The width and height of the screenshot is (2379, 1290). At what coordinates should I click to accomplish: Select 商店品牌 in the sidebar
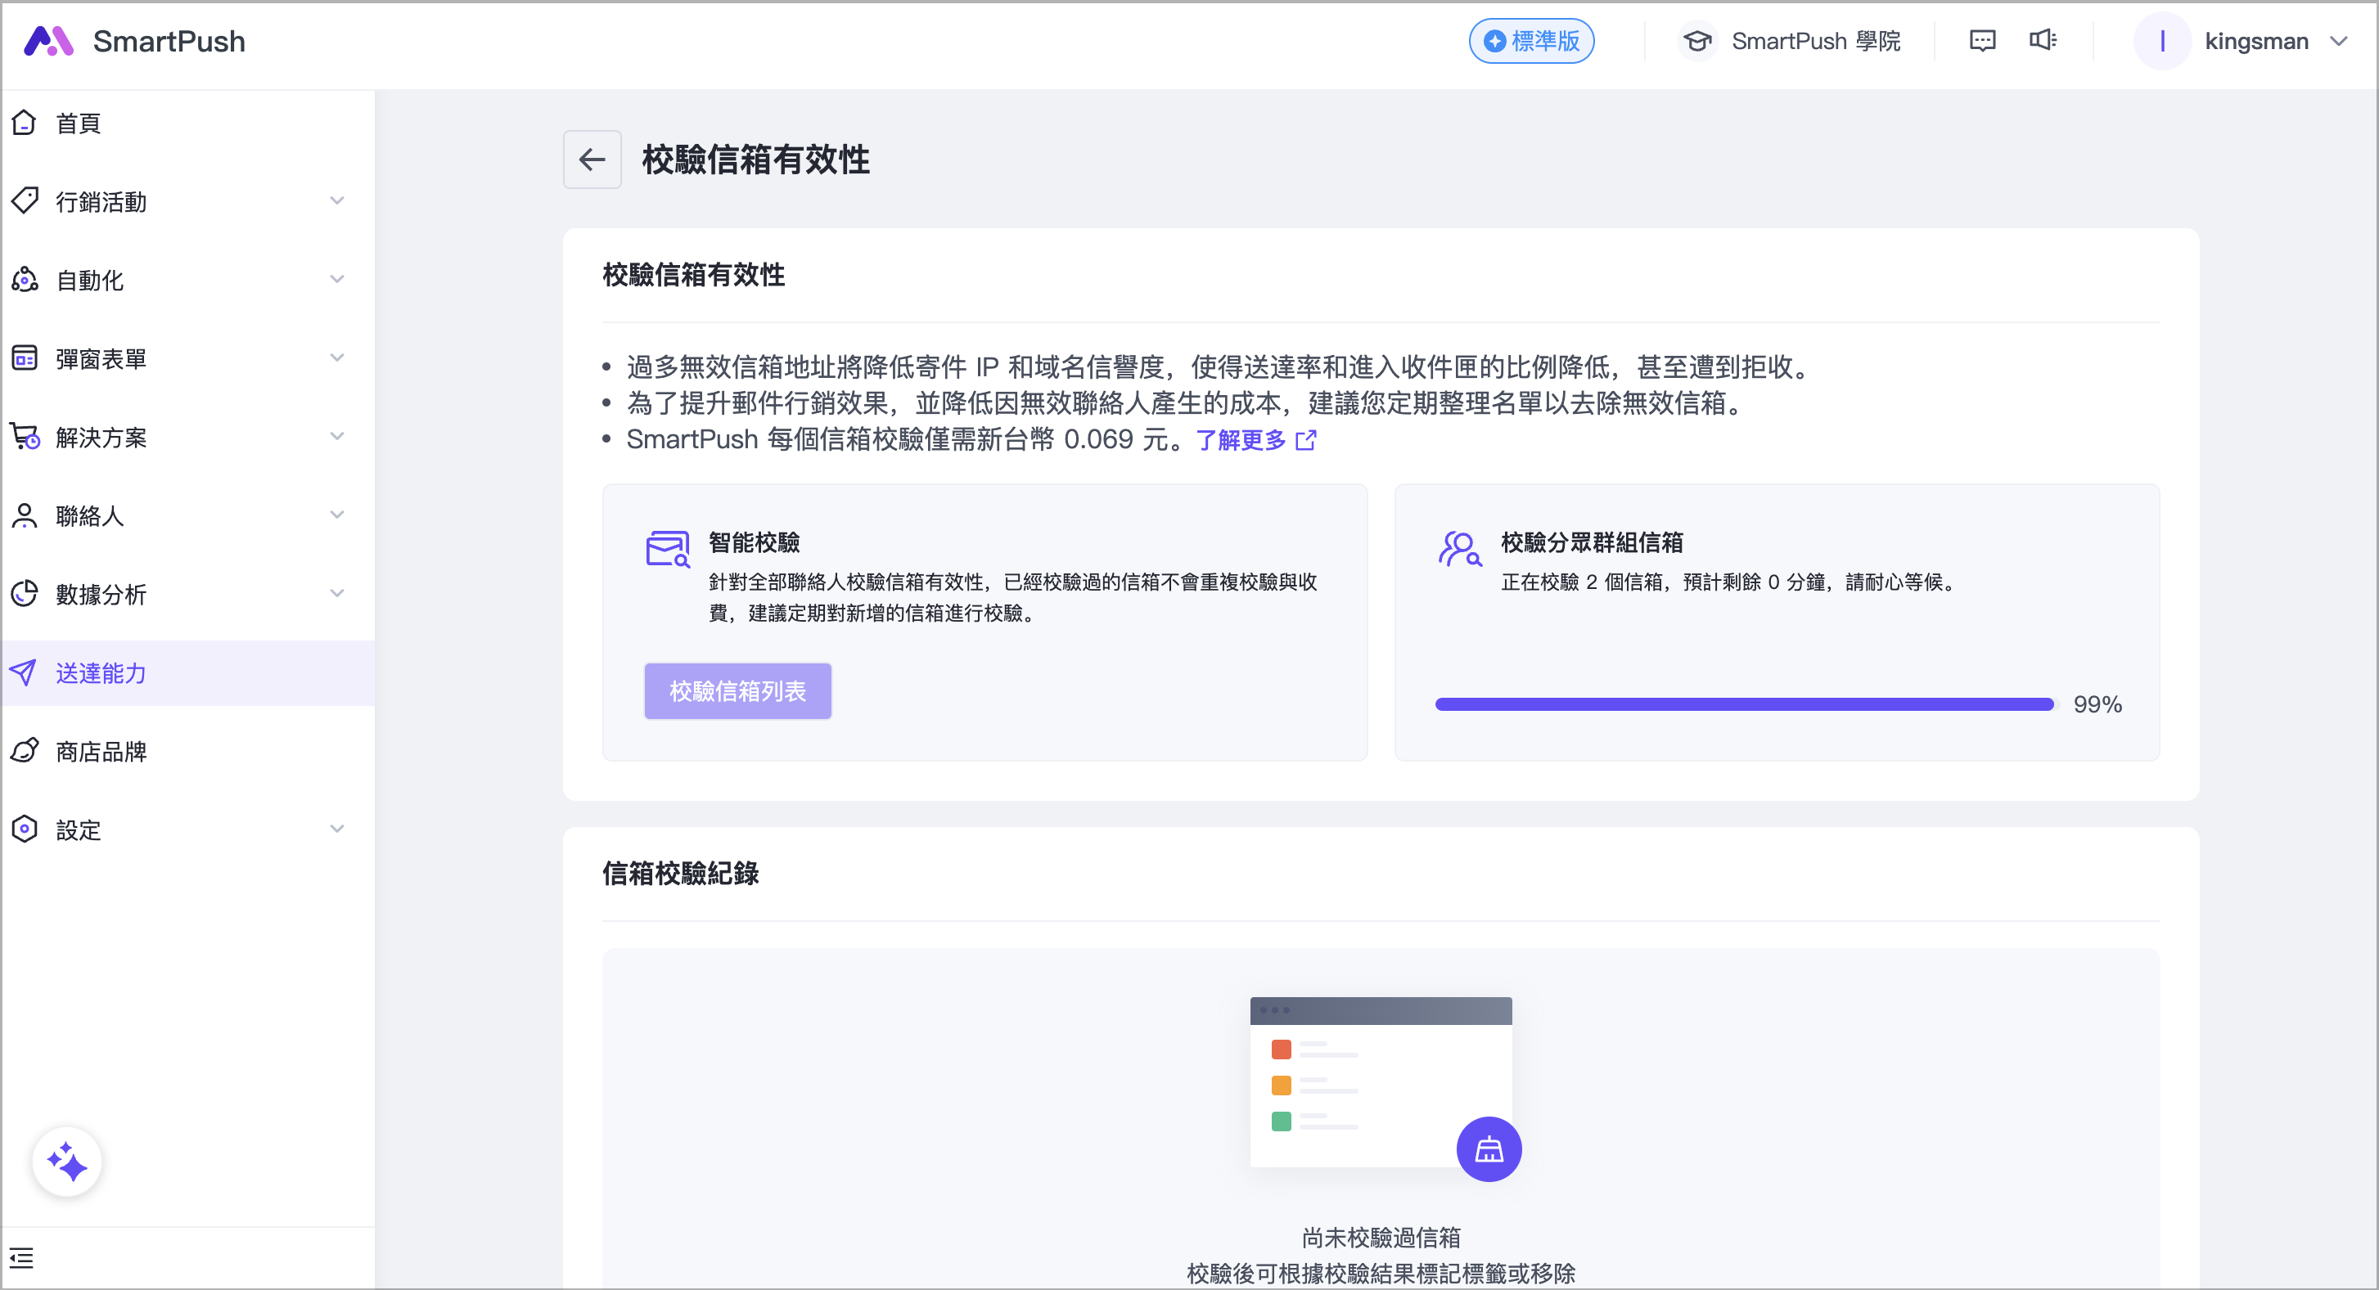click(x=101, y=751)
